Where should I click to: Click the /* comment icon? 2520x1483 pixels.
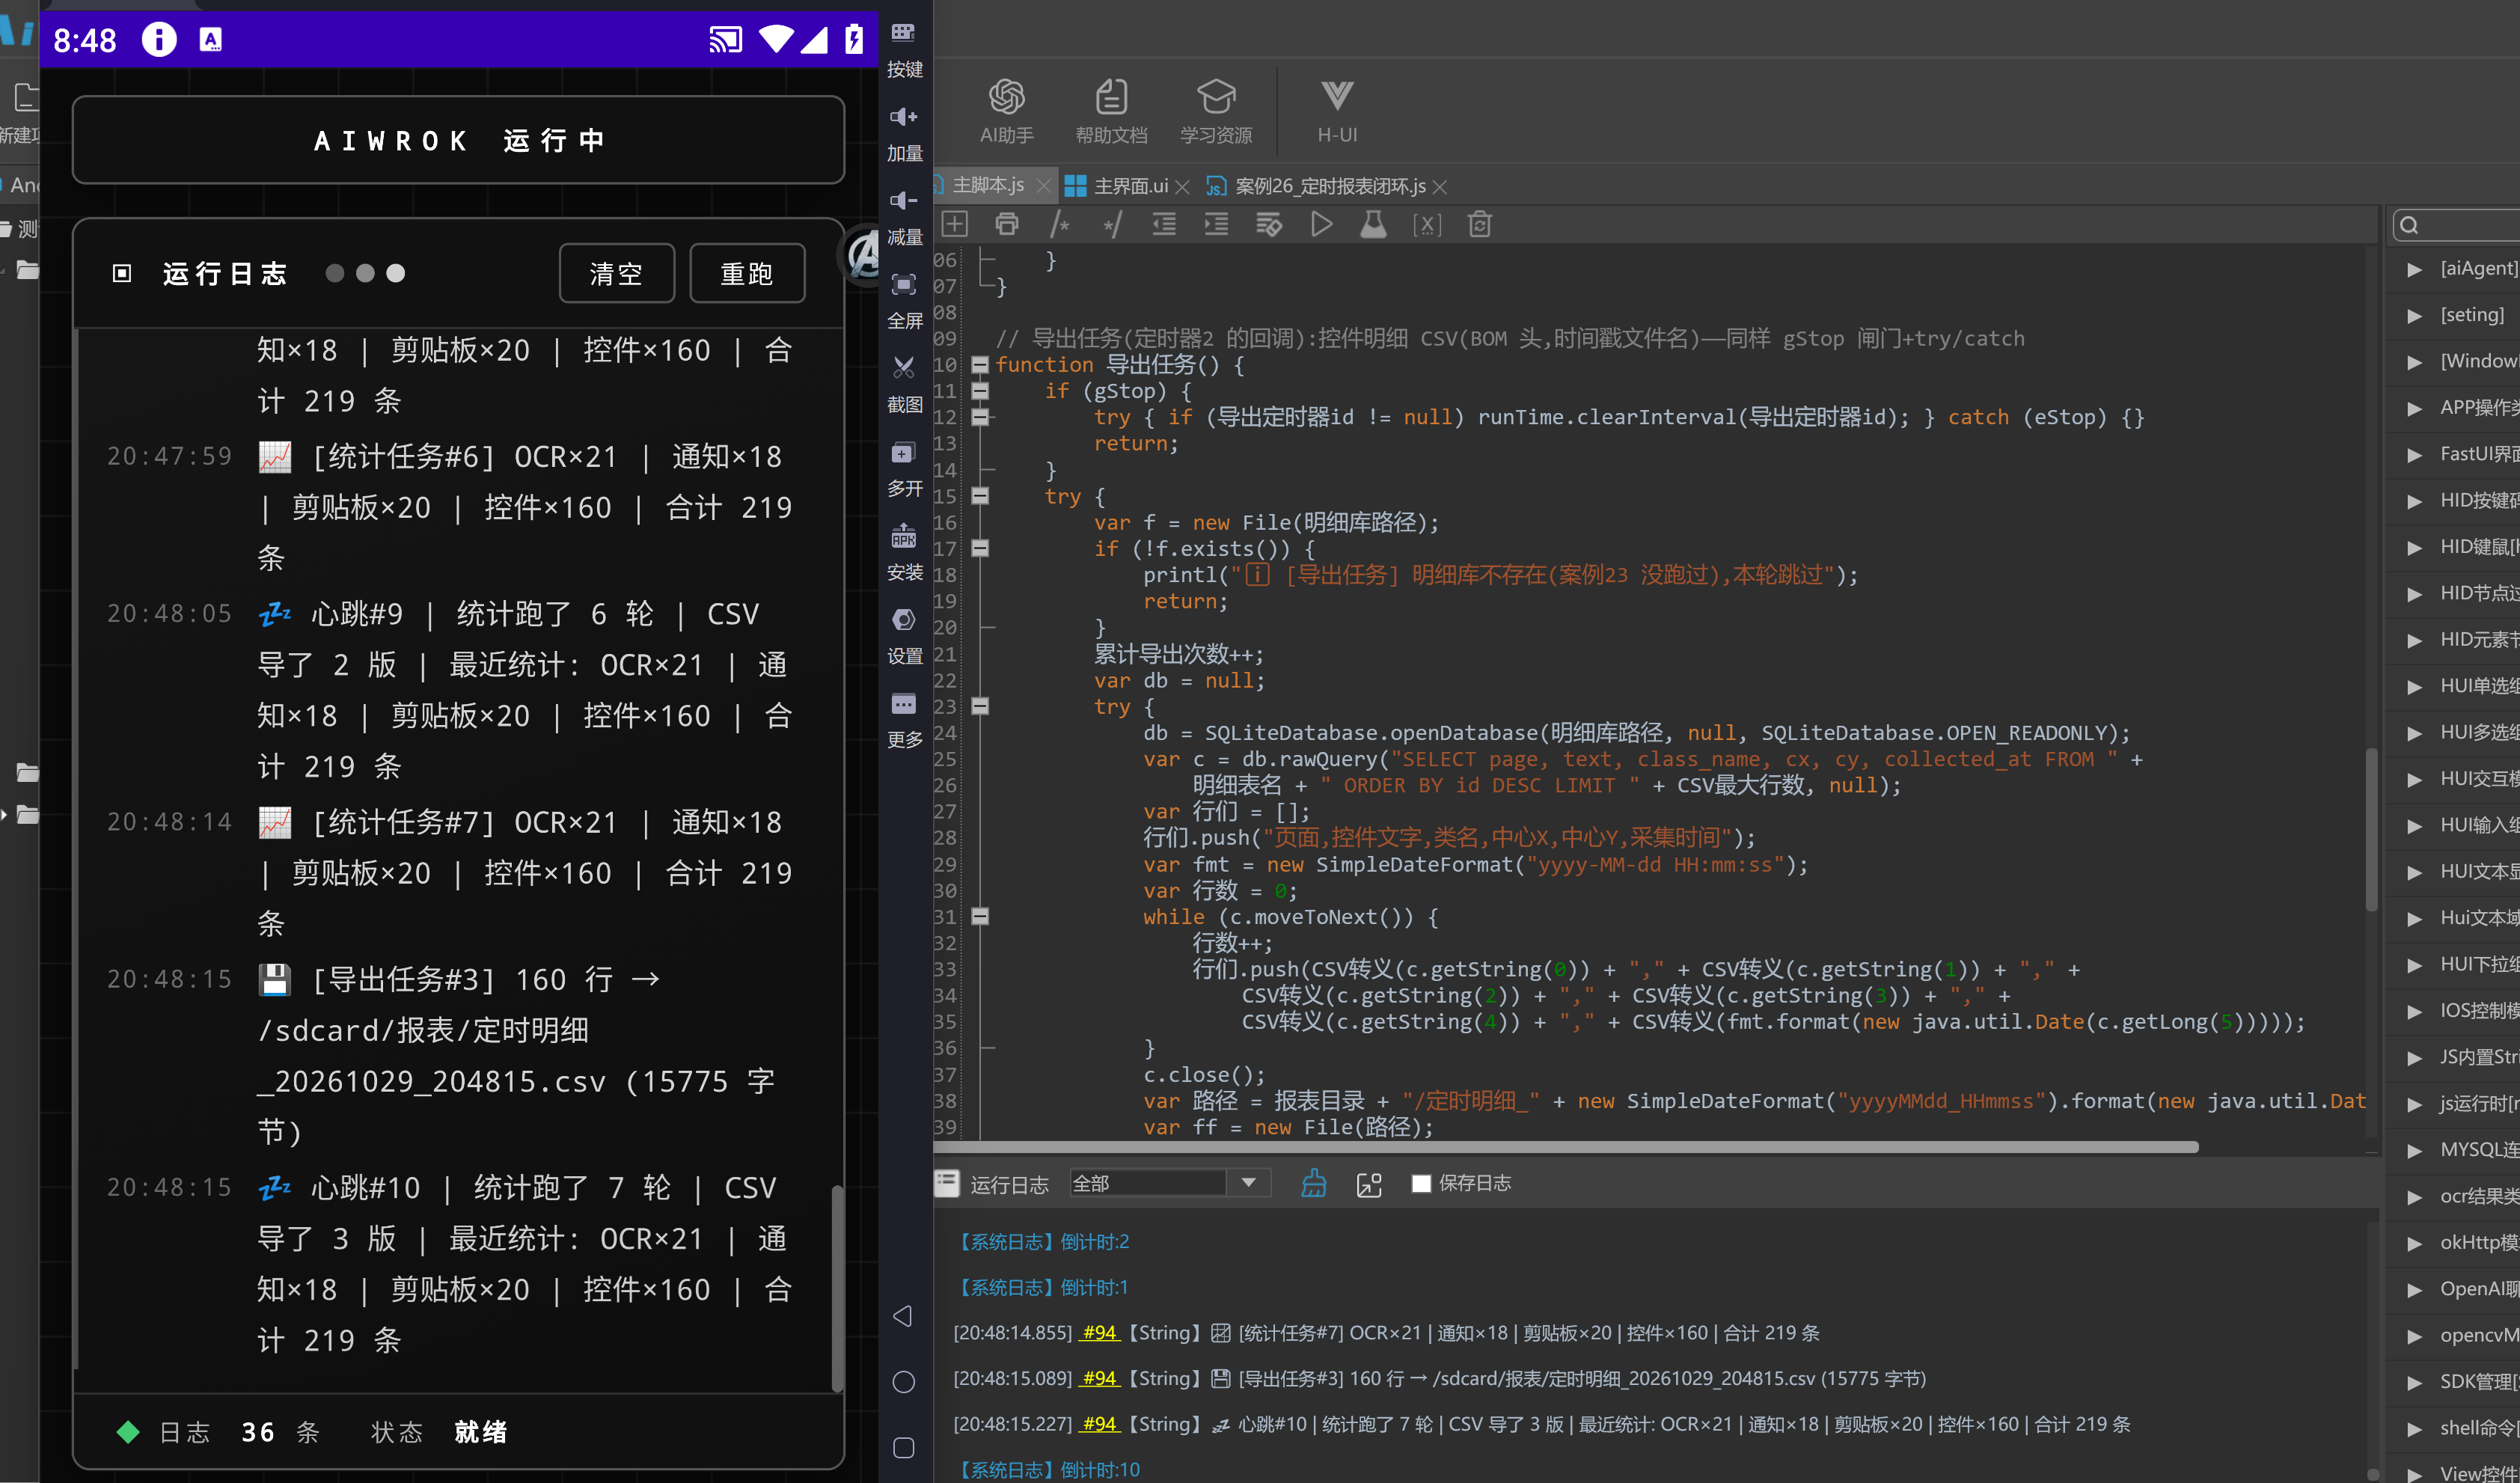click(1060, 224)
